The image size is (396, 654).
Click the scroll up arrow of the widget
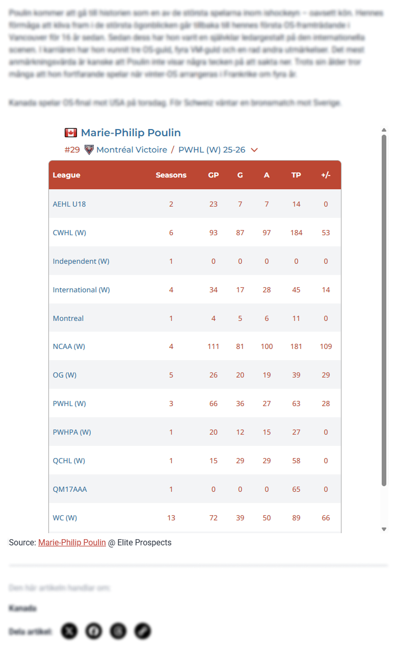(x=384, y=130)
